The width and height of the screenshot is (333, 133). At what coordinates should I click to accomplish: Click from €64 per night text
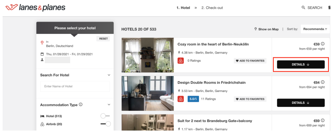pos(312,87)
